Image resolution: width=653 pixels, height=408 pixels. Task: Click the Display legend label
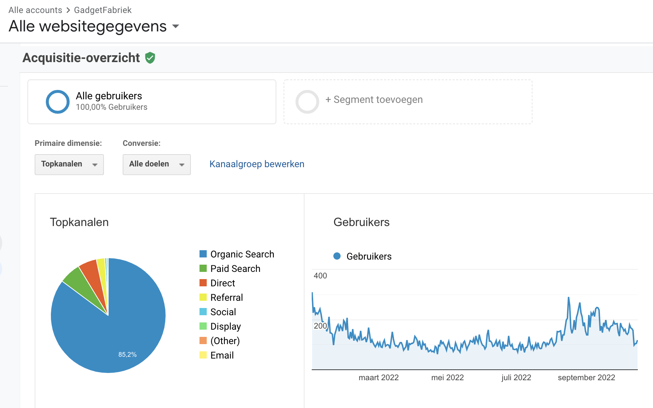(x=226, y=326)
